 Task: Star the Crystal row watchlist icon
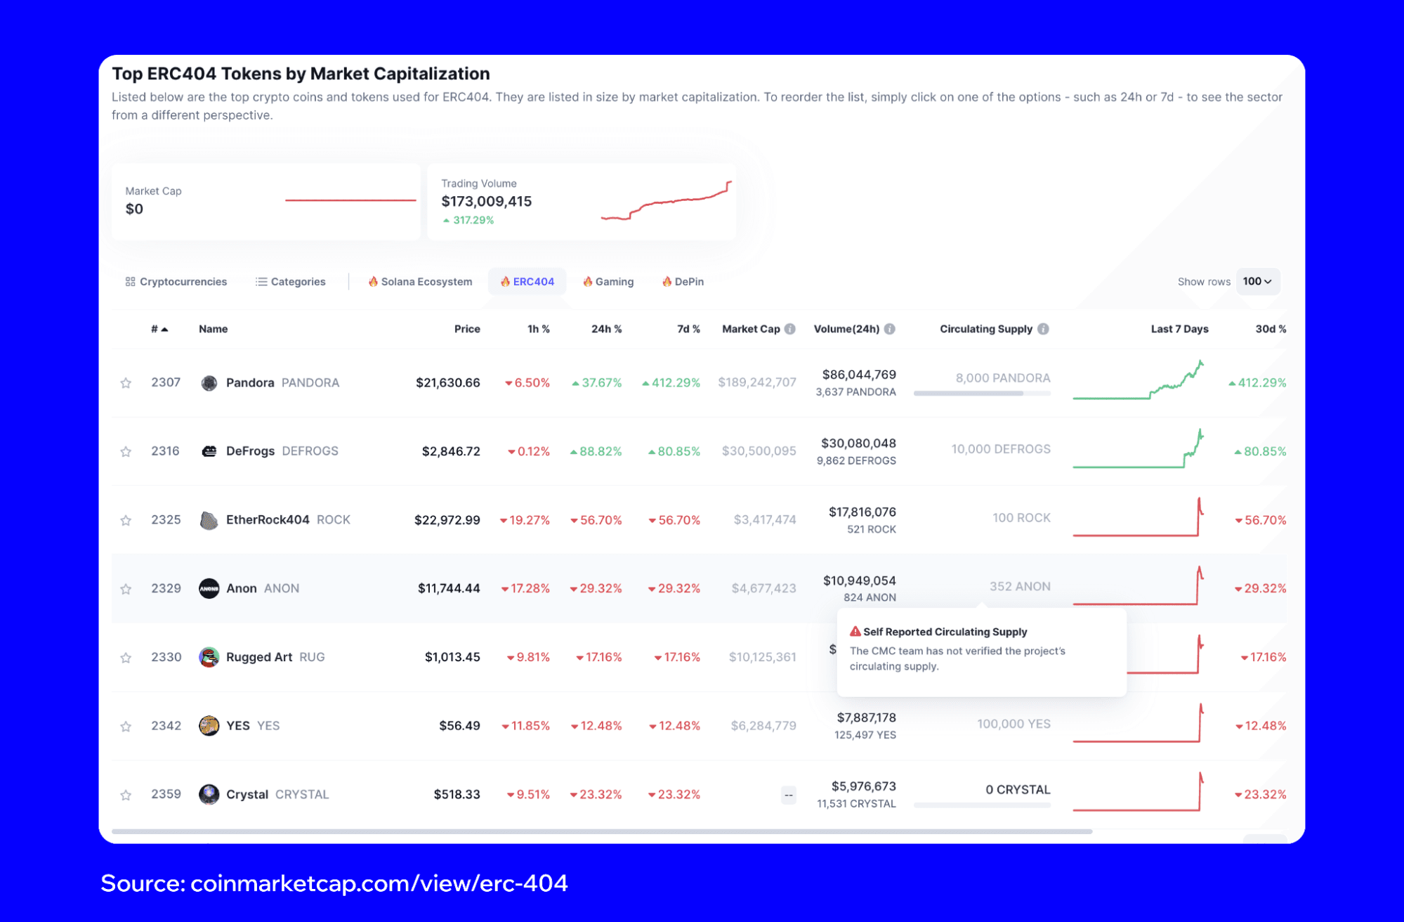click(126, 795)
